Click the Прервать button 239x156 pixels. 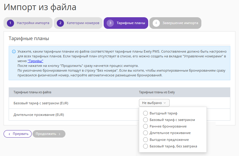[18, 134]
